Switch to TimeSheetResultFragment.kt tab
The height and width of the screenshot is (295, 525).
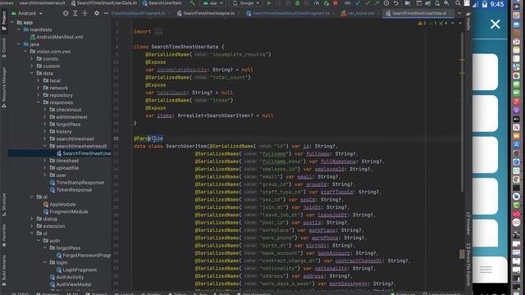(139, 13)
